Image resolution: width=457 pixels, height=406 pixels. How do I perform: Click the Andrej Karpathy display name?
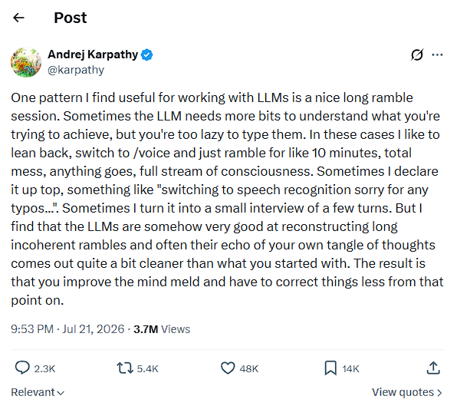(93, 54)
